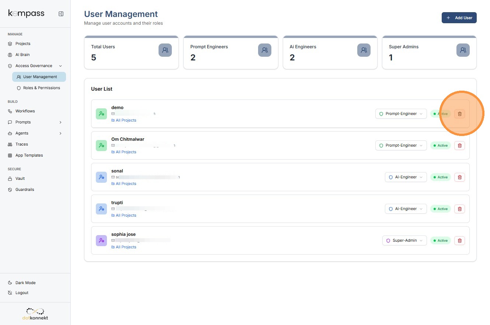
Task: Click the Add User button
Action: [459, 18]
